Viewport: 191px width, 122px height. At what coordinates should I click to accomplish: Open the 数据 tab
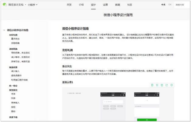click(117, 5)
